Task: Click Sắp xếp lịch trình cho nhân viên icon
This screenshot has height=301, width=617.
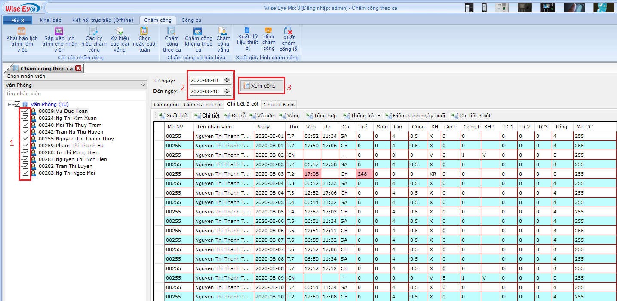Action: click(x=59, y=31)
